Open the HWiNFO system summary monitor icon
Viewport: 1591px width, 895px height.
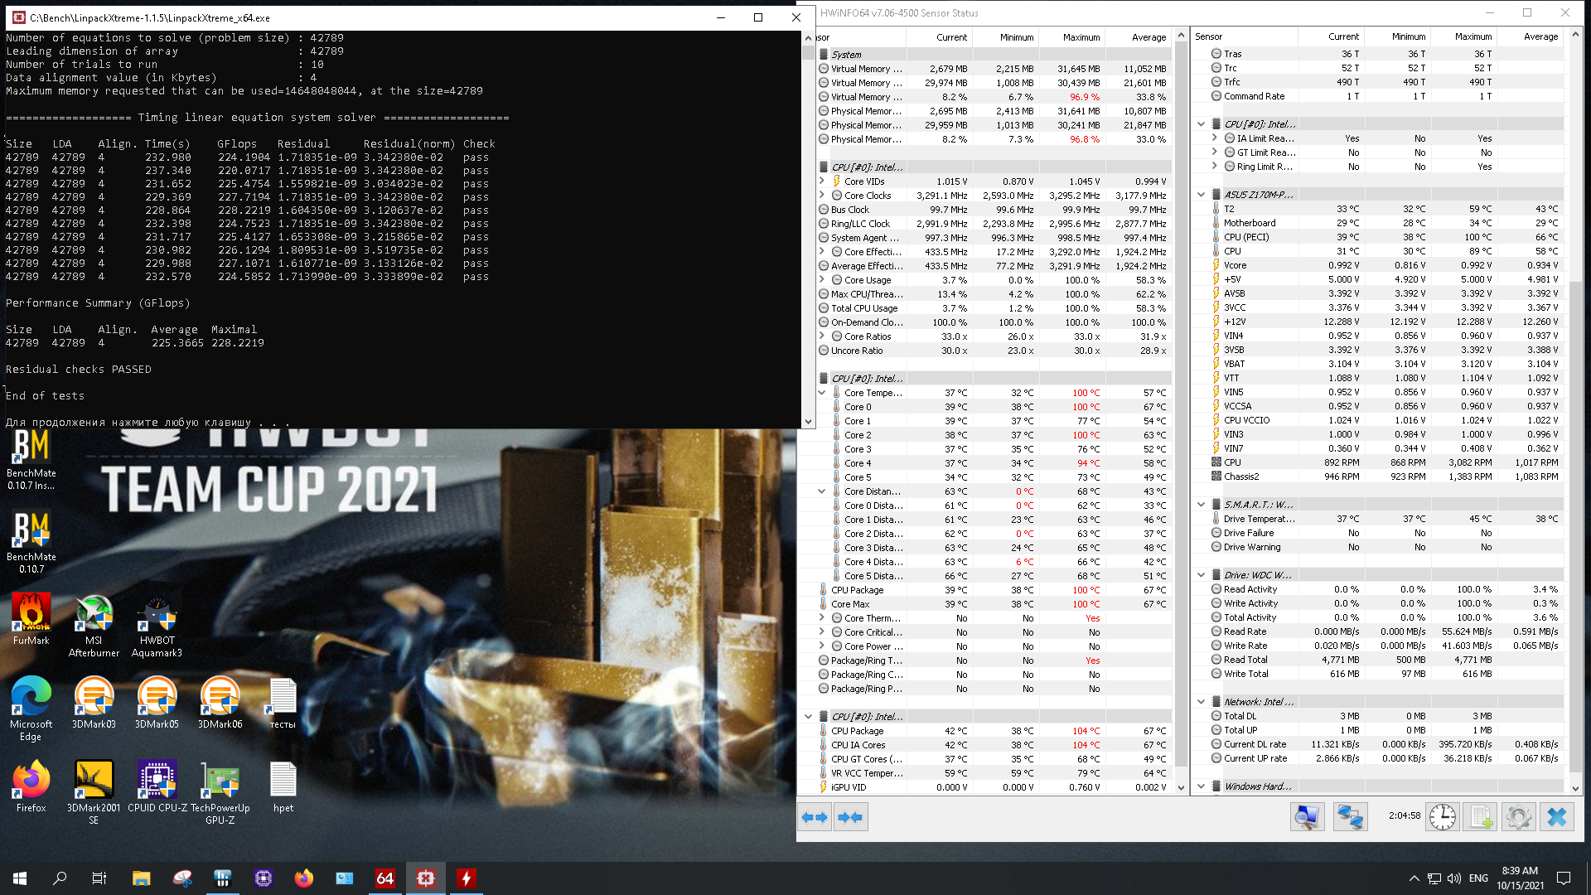coord(1307,817)
